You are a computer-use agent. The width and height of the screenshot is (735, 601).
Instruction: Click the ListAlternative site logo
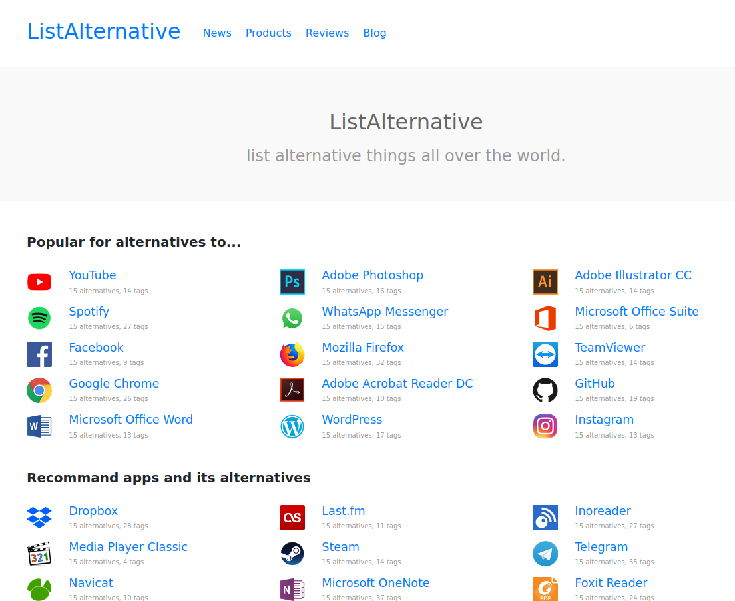pos(103,31)
